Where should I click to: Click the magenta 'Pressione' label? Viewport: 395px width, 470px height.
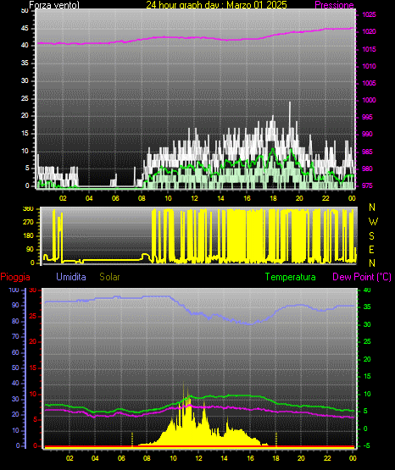point(335,5)
